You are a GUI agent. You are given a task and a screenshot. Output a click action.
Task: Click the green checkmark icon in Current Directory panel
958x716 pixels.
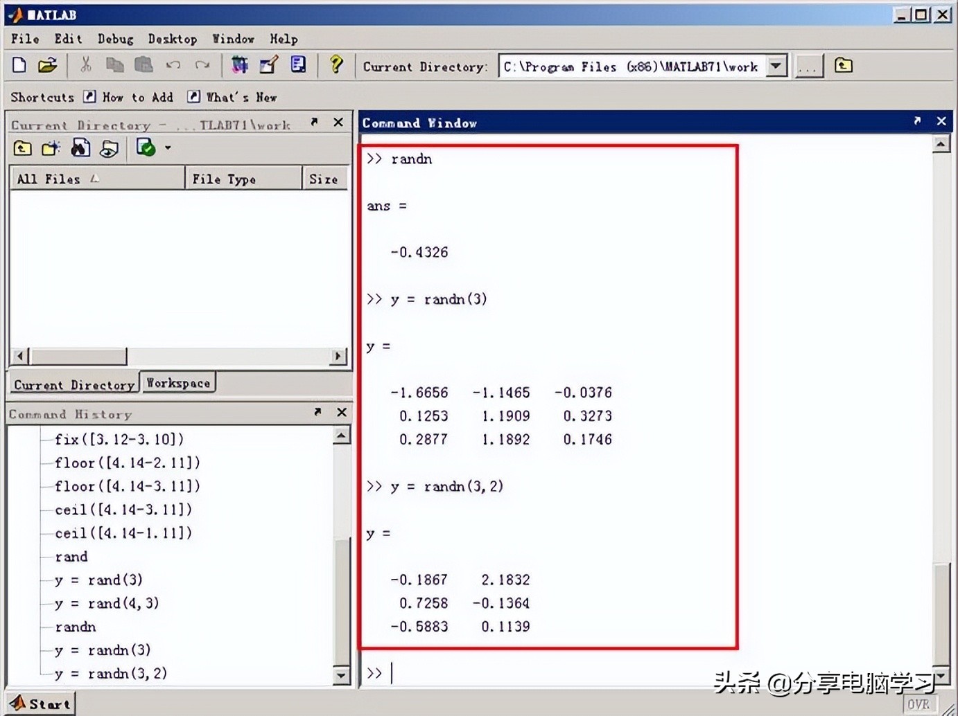pos(146,147)
